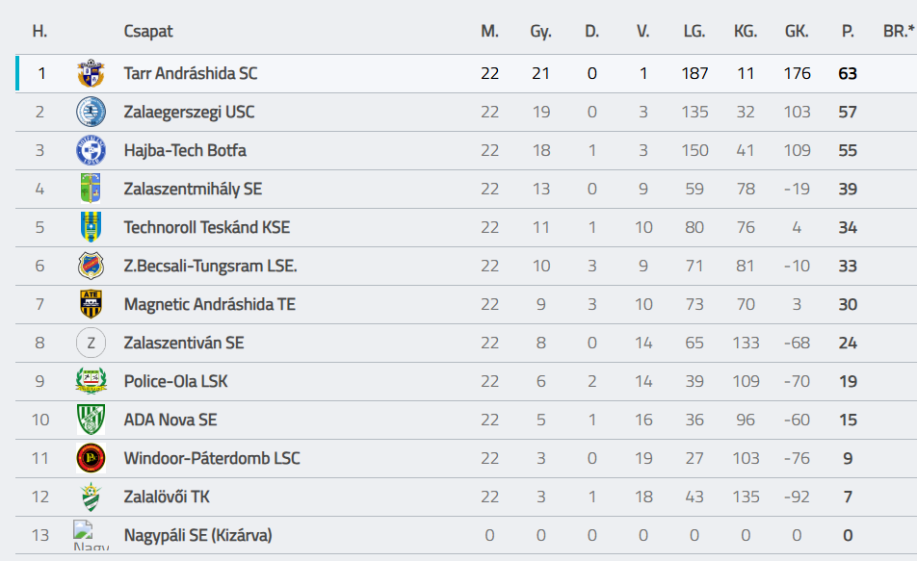Image resolution: width=917 pixels, height=561 pixels.
Task: Click the Zalalövői TK crest
Action: [x=91, y=497]
